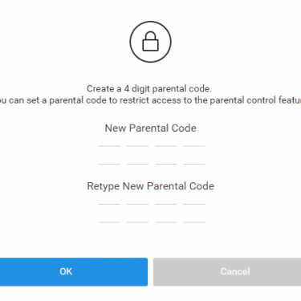Click the Retype New Parental Code label
The width and height of the screenshot is (301, 301).
tap(150, 186)
